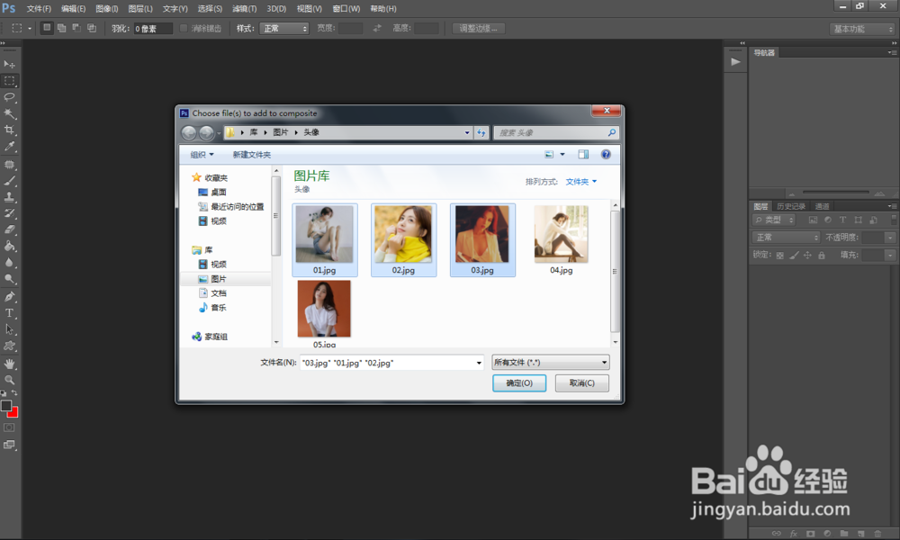This screenshot has width=900, height=540.
Task: Open the 所有文件 file type dropdown
Action: (x=550, y=362)
